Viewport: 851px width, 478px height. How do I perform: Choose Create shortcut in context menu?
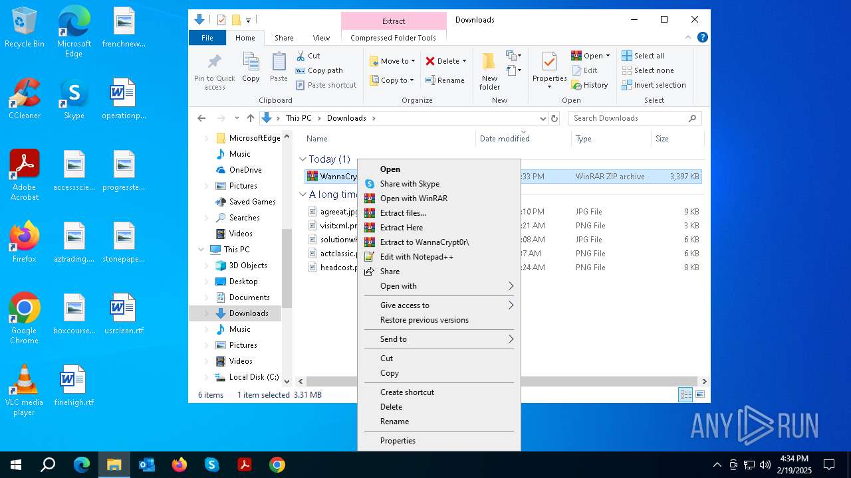click(x=439, y=392)
